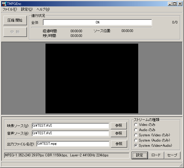Click the MPEG-1 352x240 settings summary text
Viewport: 184px width, 168px height.
(57, 155)
